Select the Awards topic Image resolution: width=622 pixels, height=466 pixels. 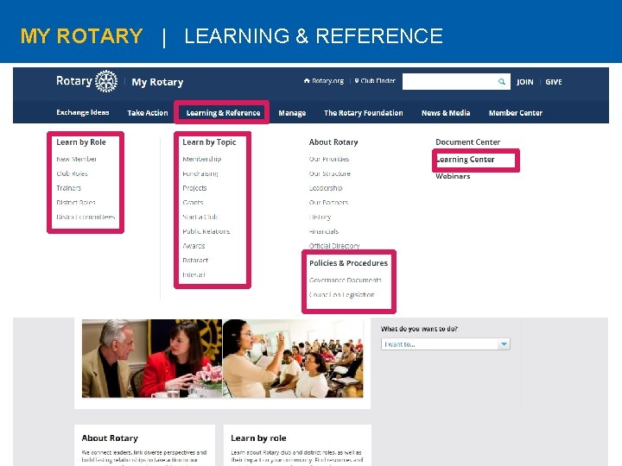coord(194,246)
